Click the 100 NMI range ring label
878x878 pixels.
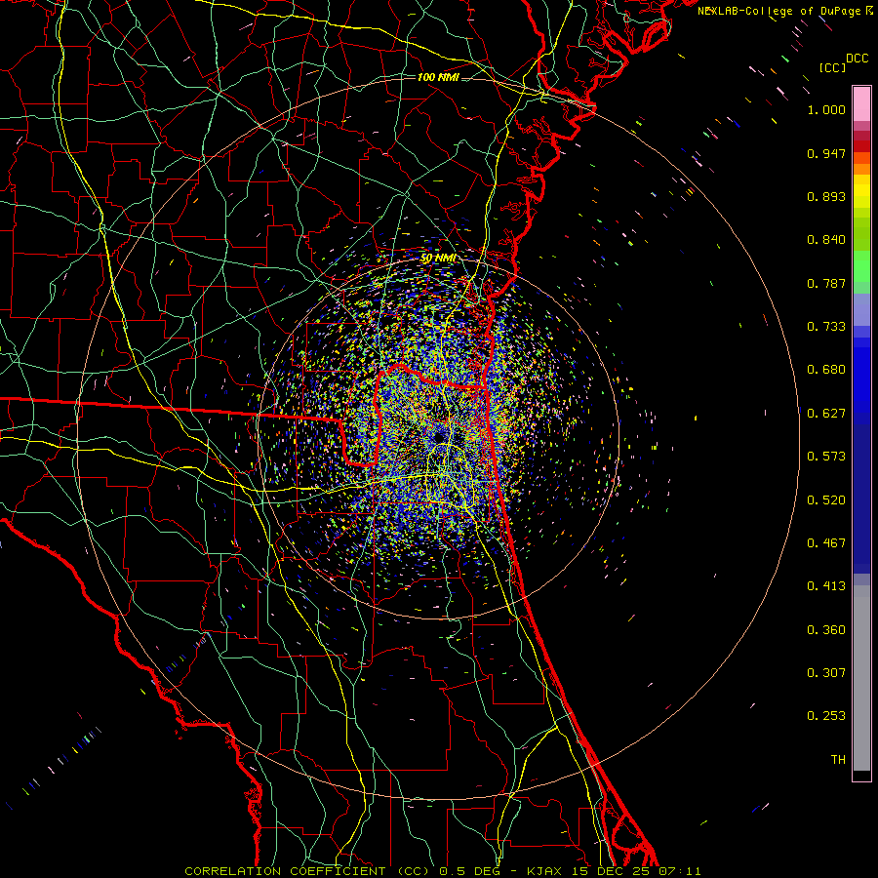click(x=438, y=77)
